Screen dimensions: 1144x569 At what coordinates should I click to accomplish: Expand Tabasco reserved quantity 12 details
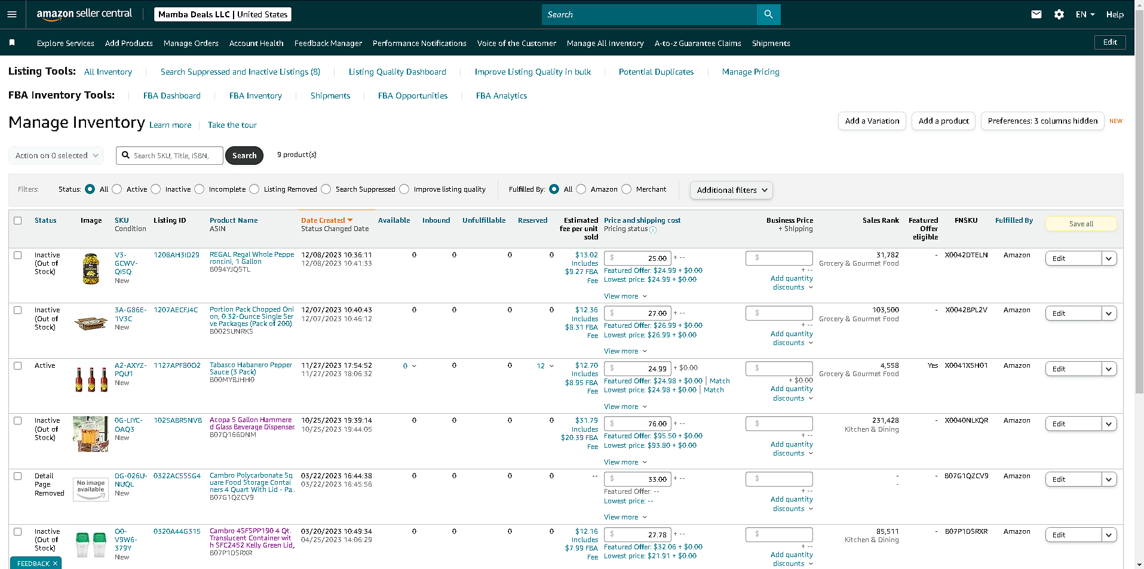coord(545,366)
